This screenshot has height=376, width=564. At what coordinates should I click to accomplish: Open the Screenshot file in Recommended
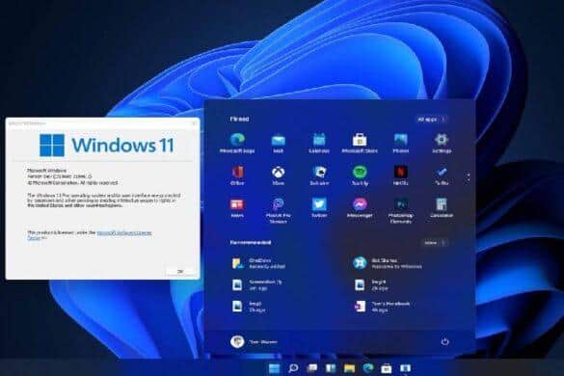point(257,285)
